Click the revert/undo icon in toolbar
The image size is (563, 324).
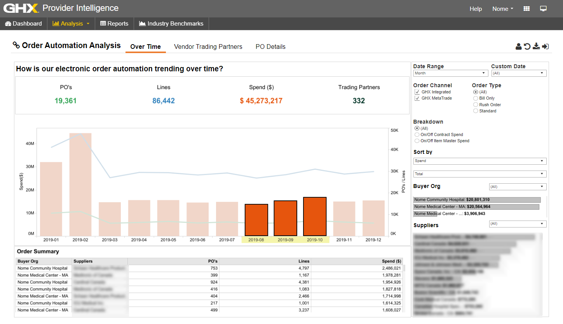527,47
